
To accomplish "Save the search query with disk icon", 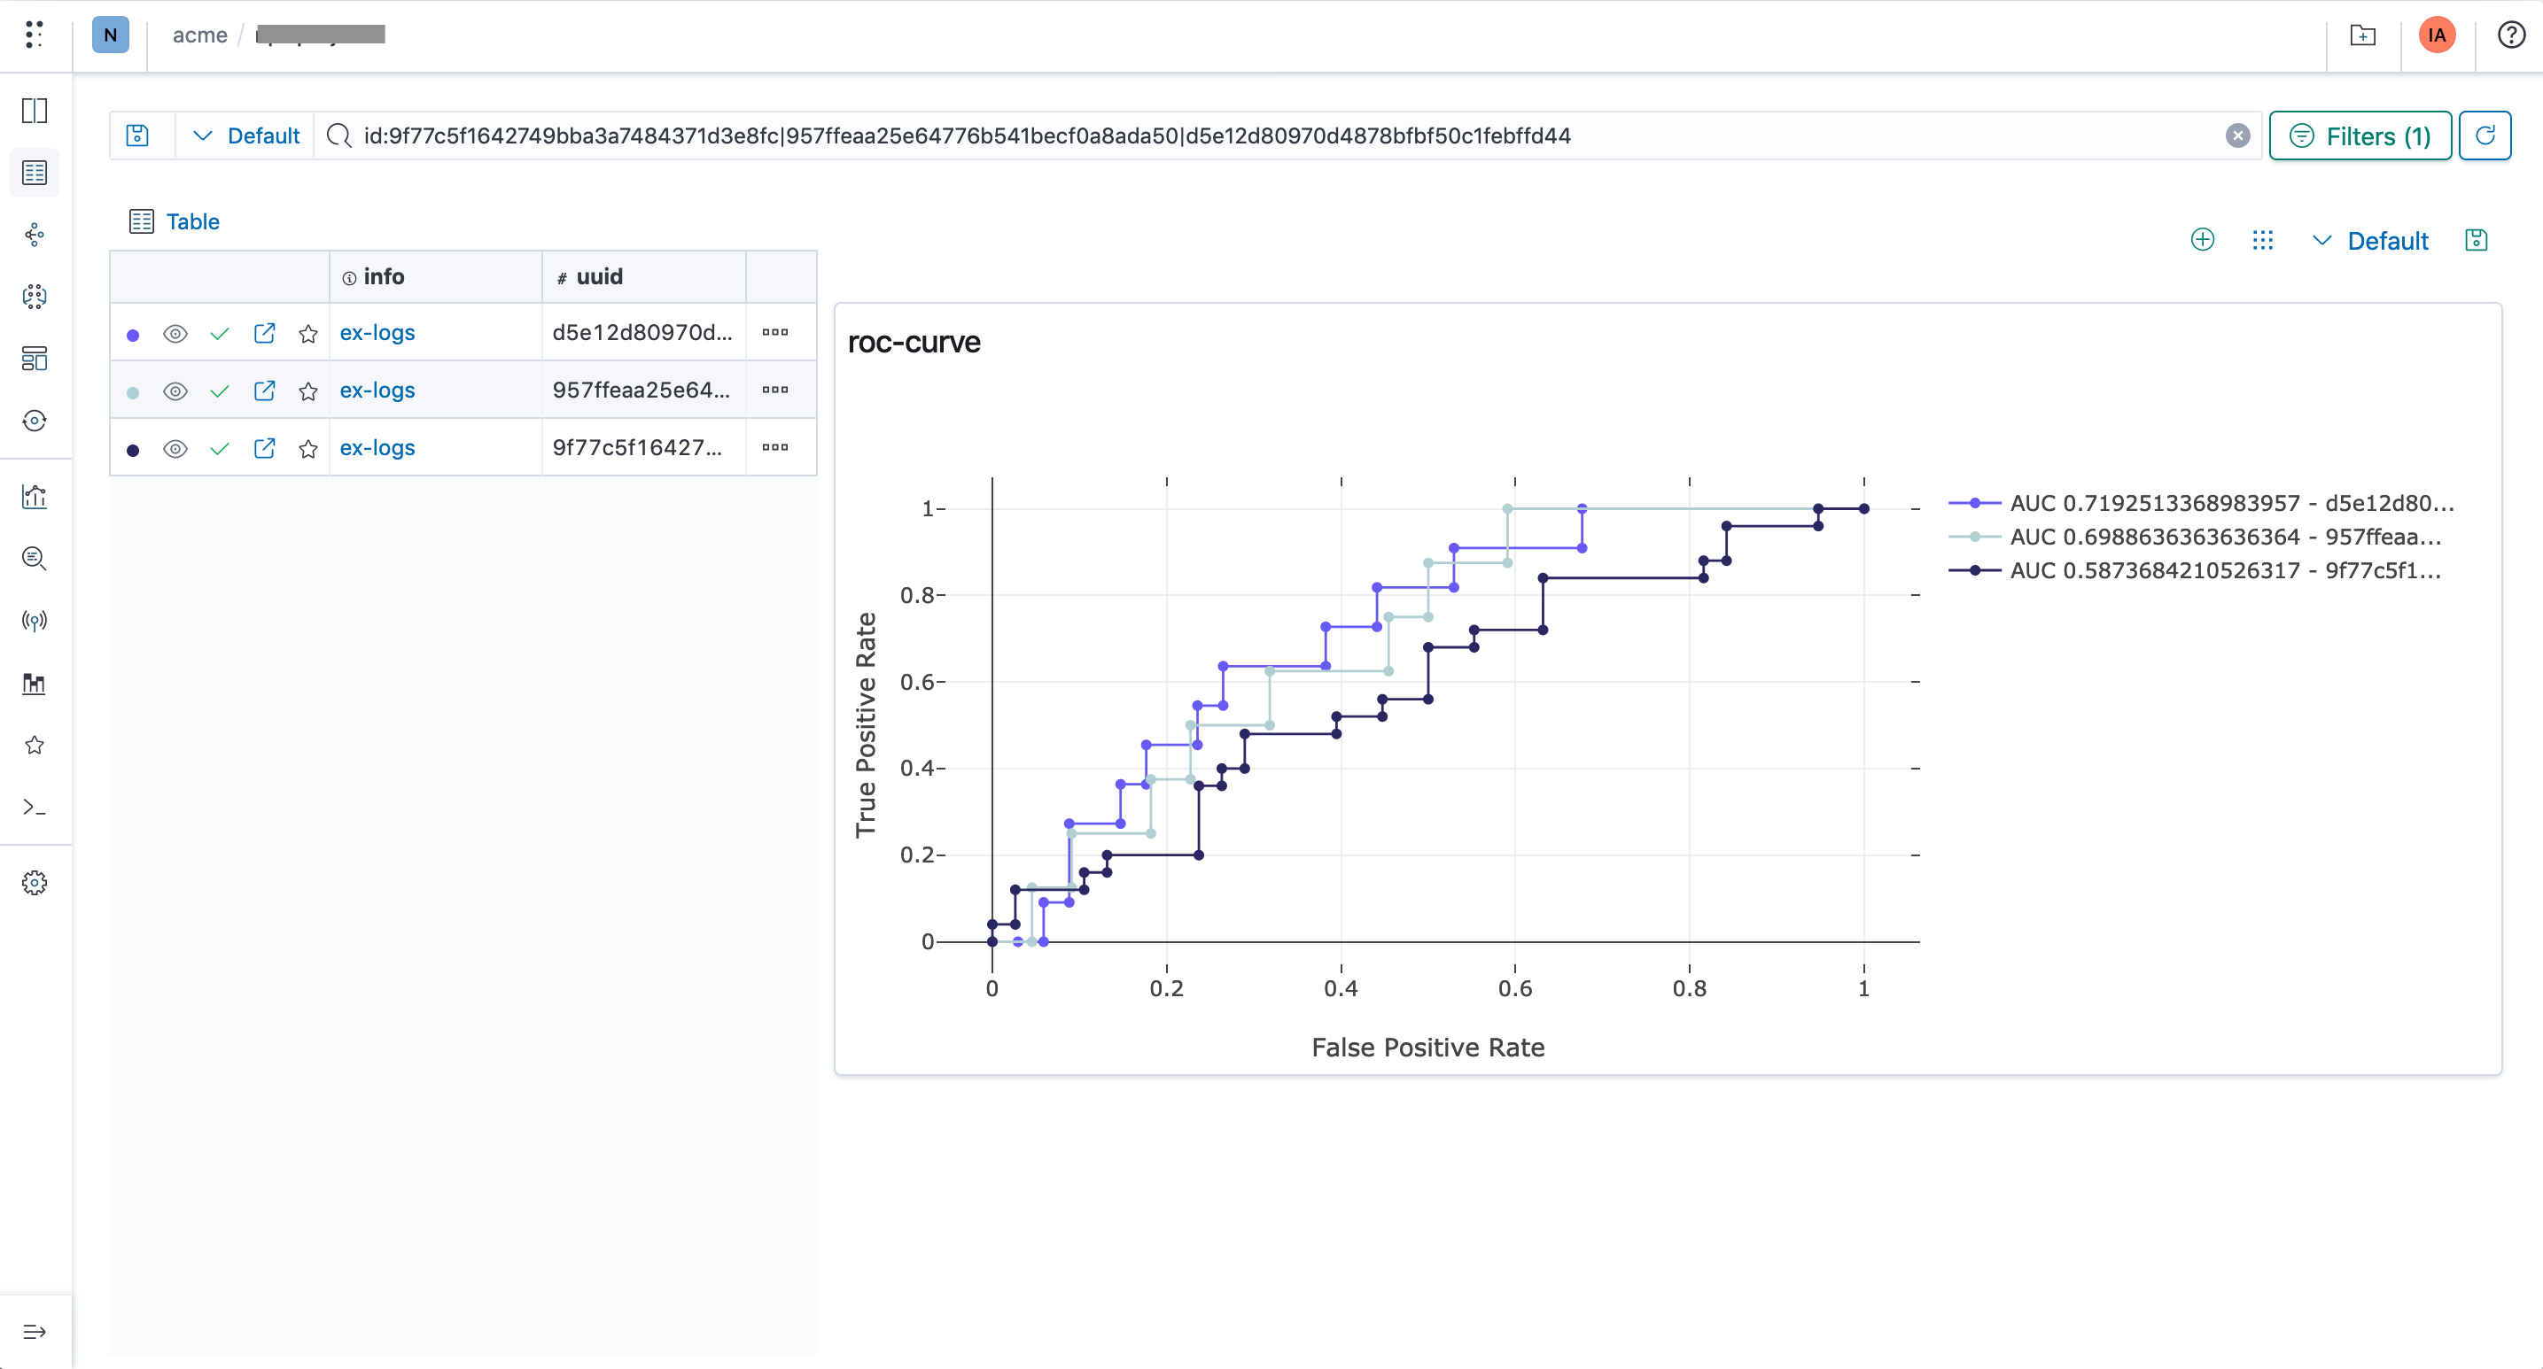I will [x=137, y=135].
